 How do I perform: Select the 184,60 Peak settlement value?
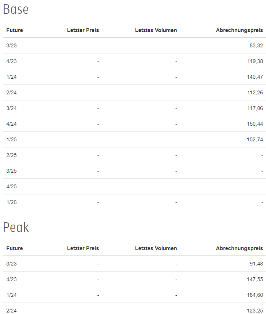tap(255, 295)
